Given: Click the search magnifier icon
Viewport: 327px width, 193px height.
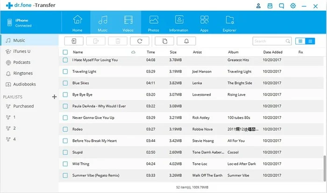Looking at the screenshot, I should (288, 41).
